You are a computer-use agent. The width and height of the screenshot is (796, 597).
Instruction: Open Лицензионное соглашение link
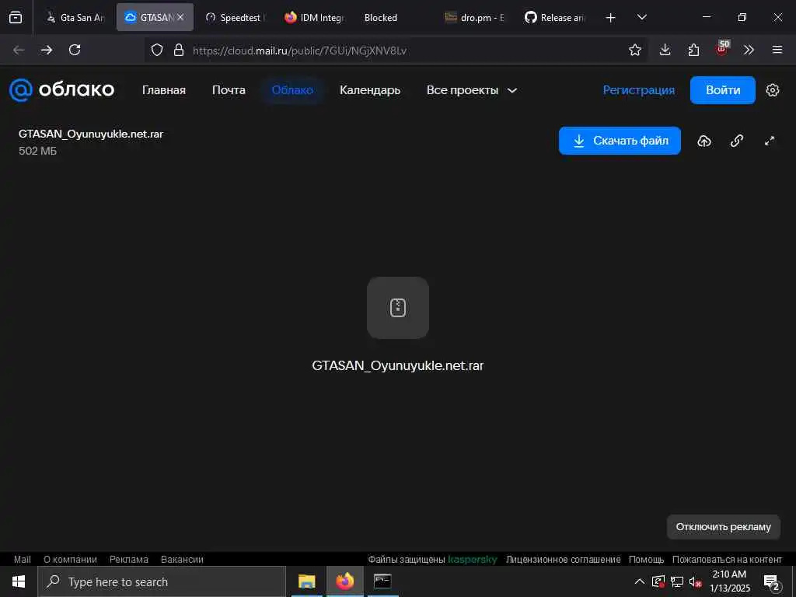click(x=563, y=559)
